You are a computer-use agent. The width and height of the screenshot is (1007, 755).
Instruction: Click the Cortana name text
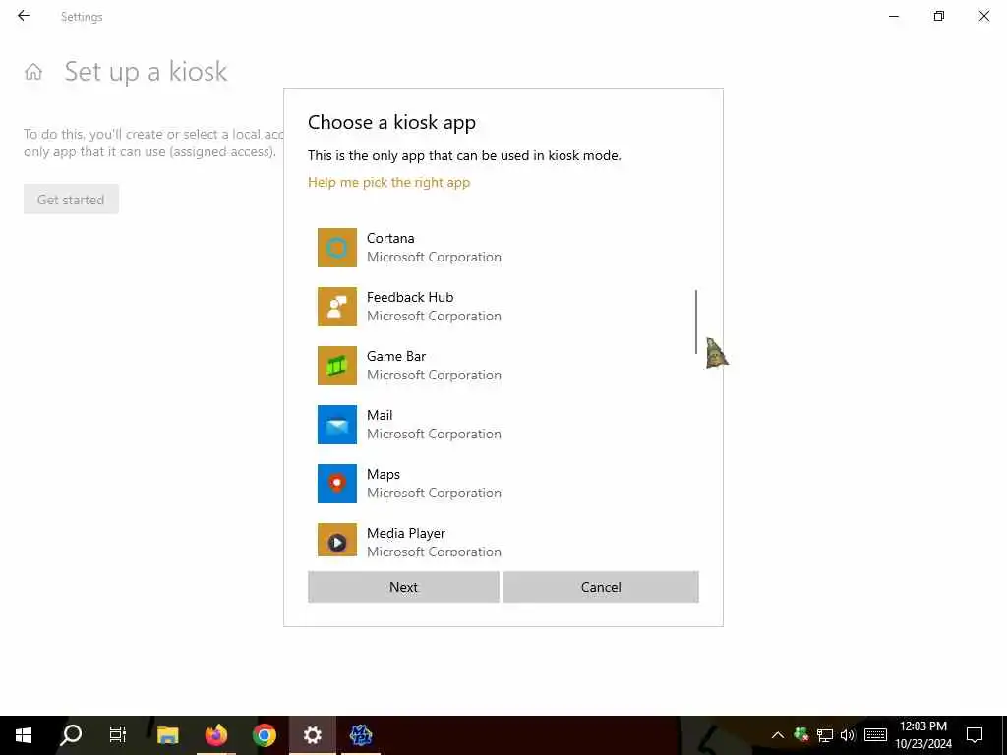390,238
